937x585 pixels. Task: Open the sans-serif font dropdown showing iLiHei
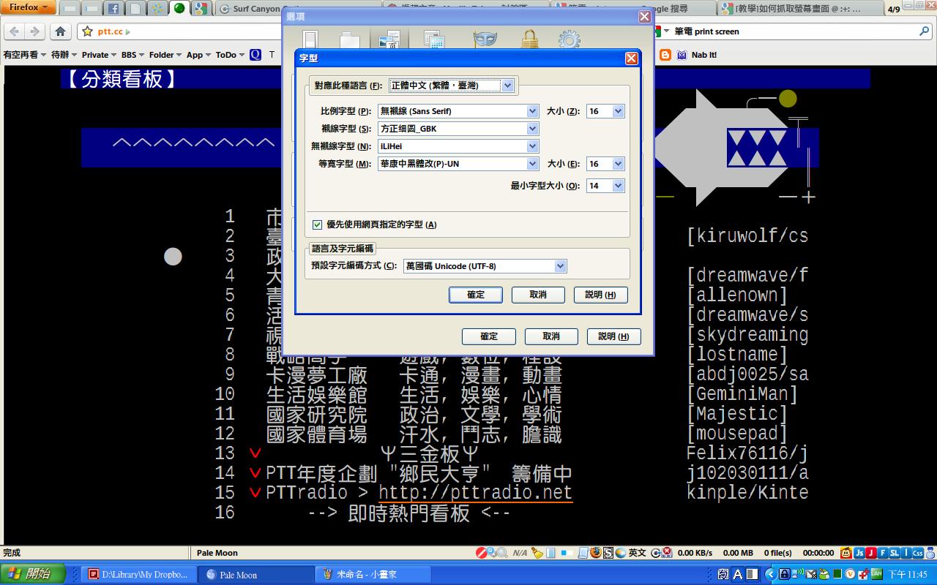point(459,146)
